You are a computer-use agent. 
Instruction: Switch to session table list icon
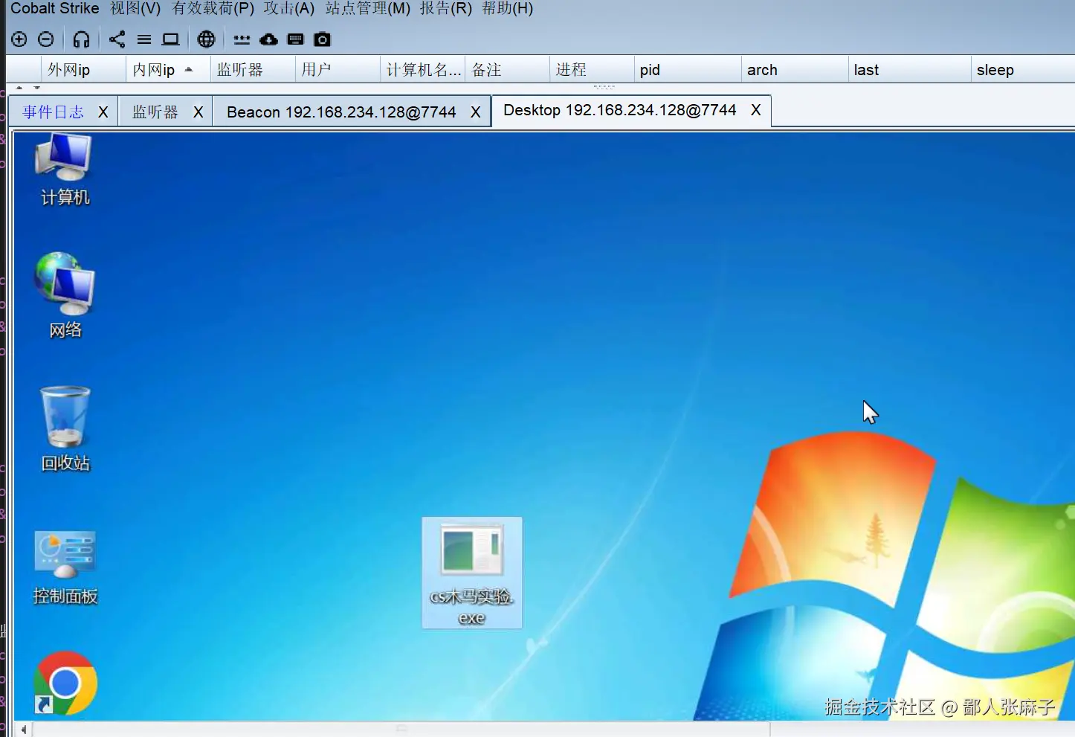pos(144,39)
